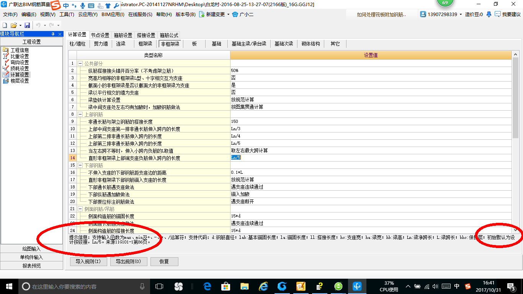
Task: Close the 模块导航栏 panel
Action: point(59,34)
